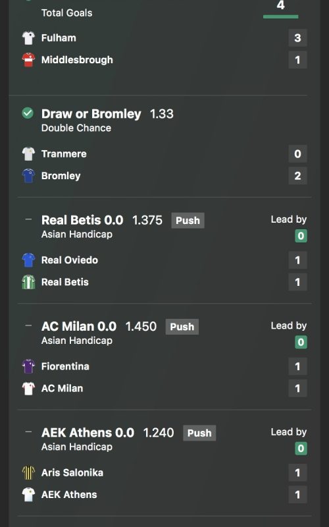This screenshot has width=329, height=527.
Task: Open the Draw or Bromley selection title
Action: coord(91,114)
